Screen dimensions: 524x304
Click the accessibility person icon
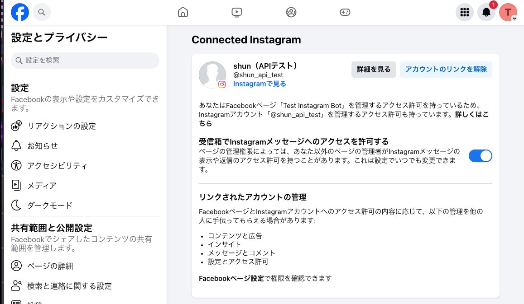pos(16,165)
